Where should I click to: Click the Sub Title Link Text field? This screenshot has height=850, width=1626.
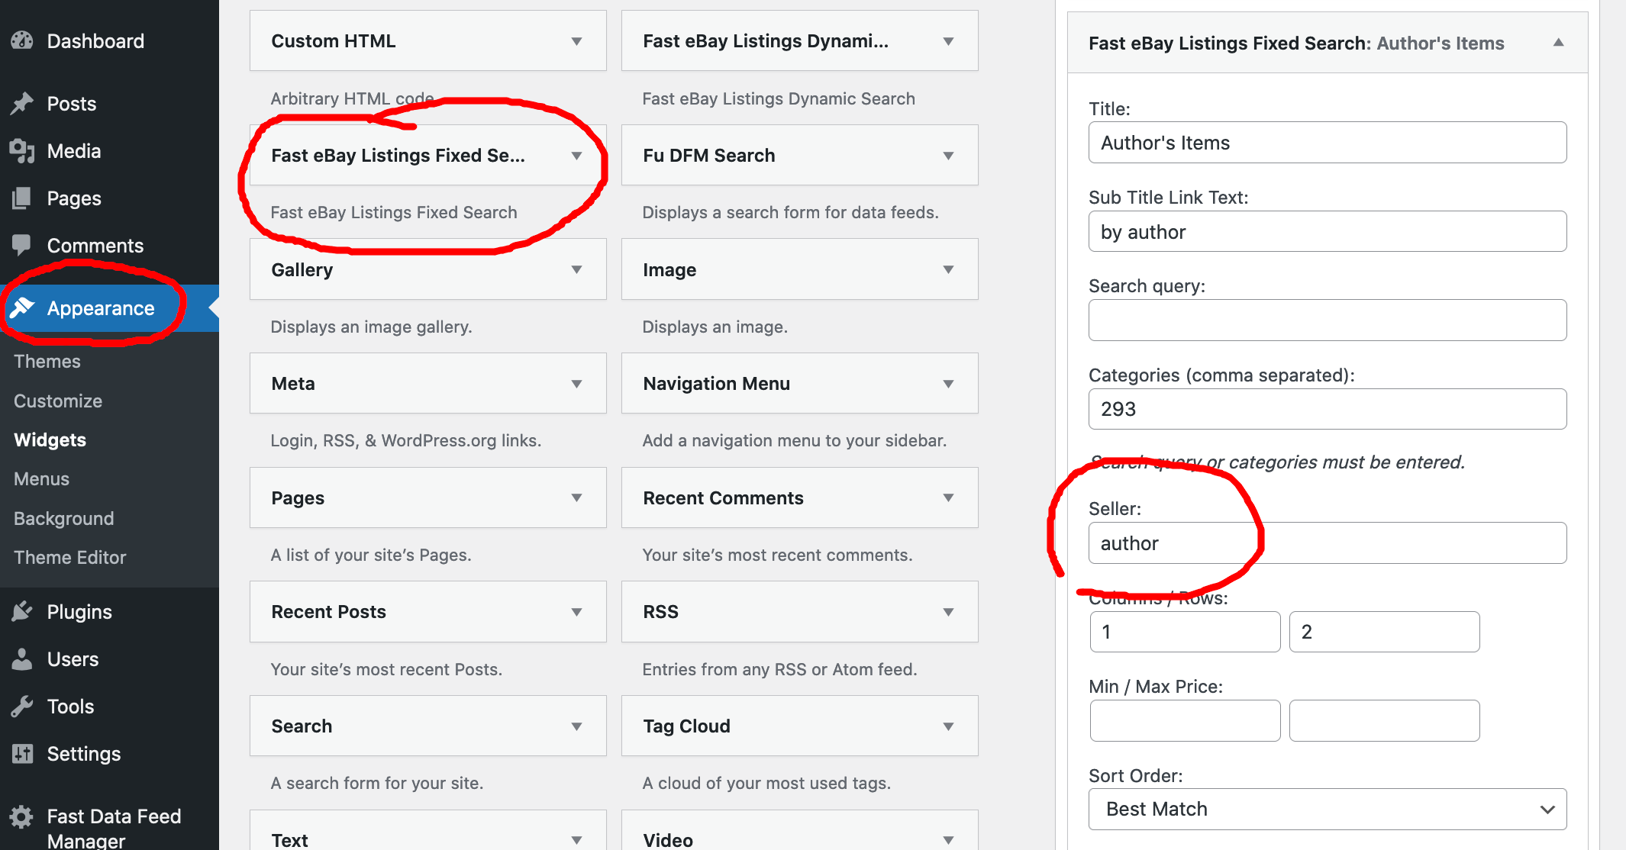pos(1328,231)
